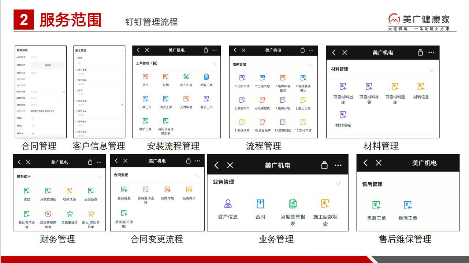Open the 12.交付申请 icon
The image size is (469, 263).
coord(303,122)
